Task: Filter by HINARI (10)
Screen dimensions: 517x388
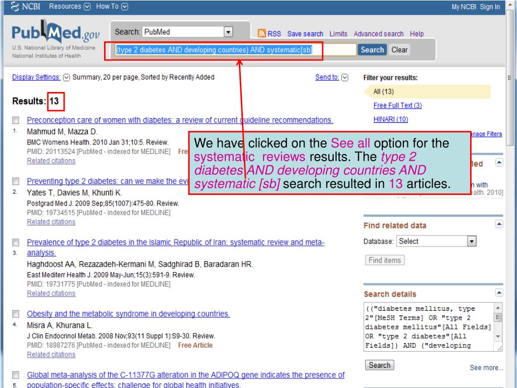Action: click(x=390, y=119)
